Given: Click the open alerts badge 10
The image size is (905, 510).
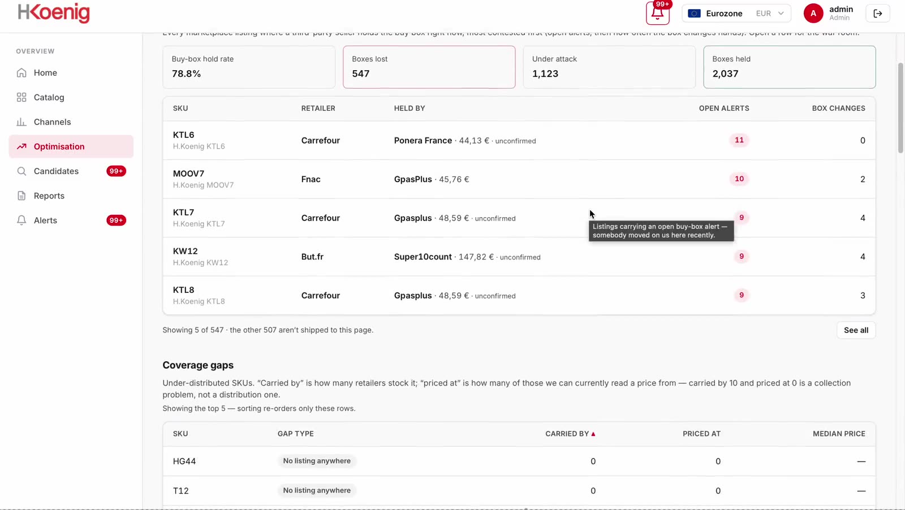Looking at the screenshot, I should point(739,179).
